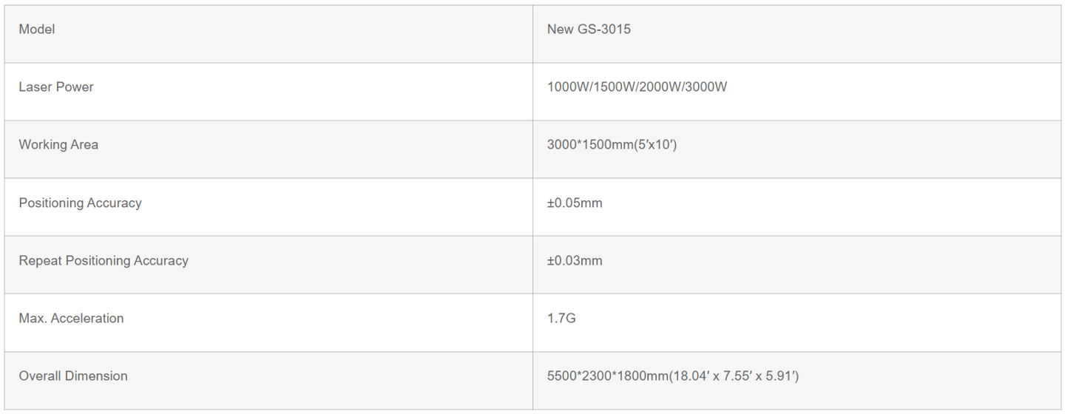This screenshot has width=1065, height=414.
Task: Select the ±0.03mm repeat accuracy value
Action: (575, 260)
